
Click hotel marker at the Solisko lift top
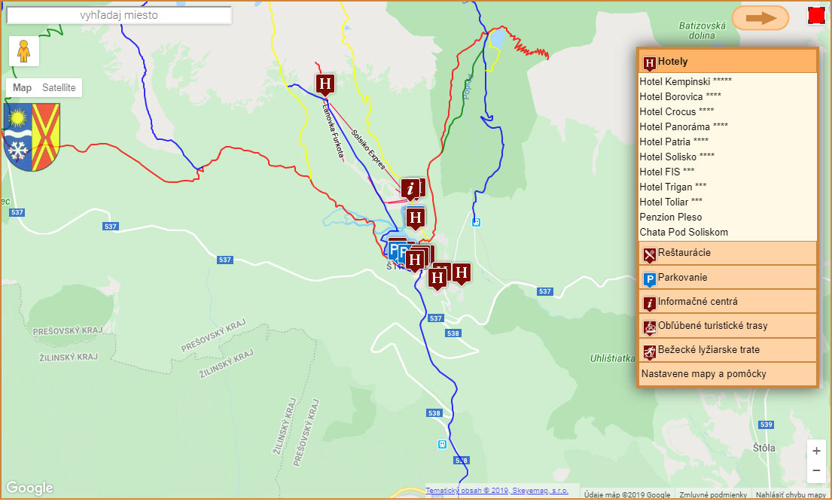tap(325, 84)
